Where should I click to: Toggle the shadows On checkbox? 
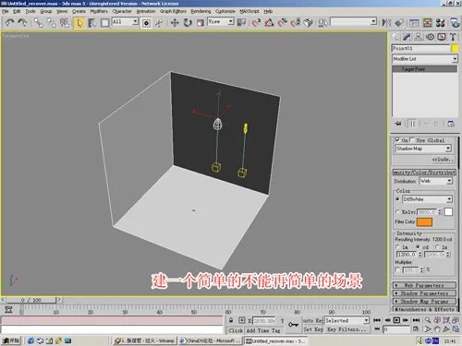tap(397, 140)
